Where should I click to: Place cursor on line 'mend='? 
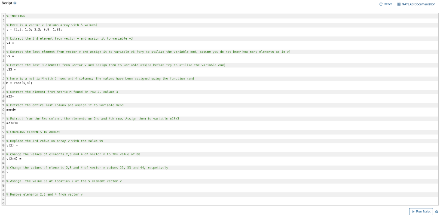point(11,110)
